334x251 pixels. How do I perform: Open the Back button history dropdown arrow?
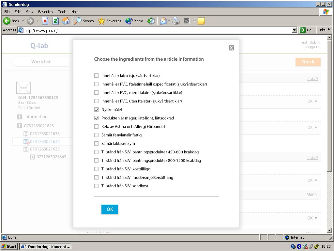tap(23, 21)
